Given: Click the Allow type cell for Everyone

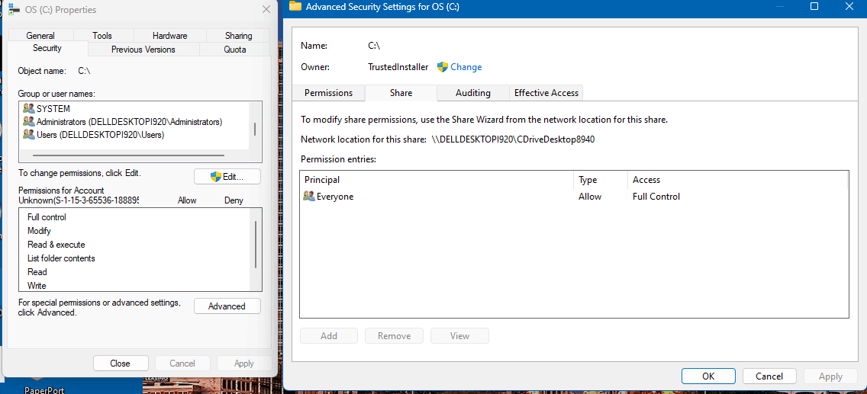Looking at the screenshot, I should click(x=590, y=197).
